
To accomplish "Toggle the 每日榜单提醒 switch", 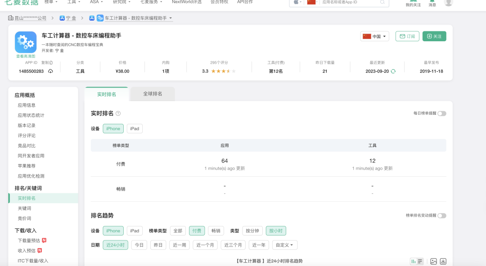I will tap(442, 113).
